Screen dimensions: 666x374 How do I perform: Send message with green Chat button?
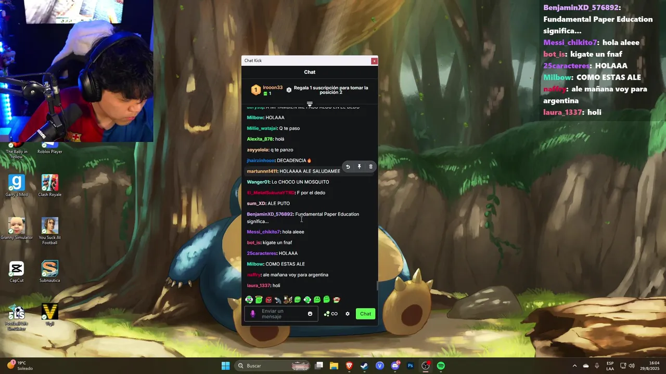point(366,314)
